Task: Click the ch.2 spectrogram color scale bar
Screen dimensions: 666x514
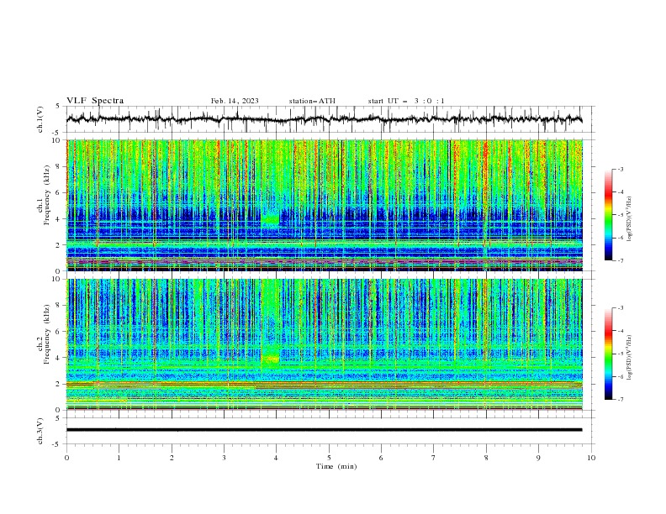Action: (608, 354)
